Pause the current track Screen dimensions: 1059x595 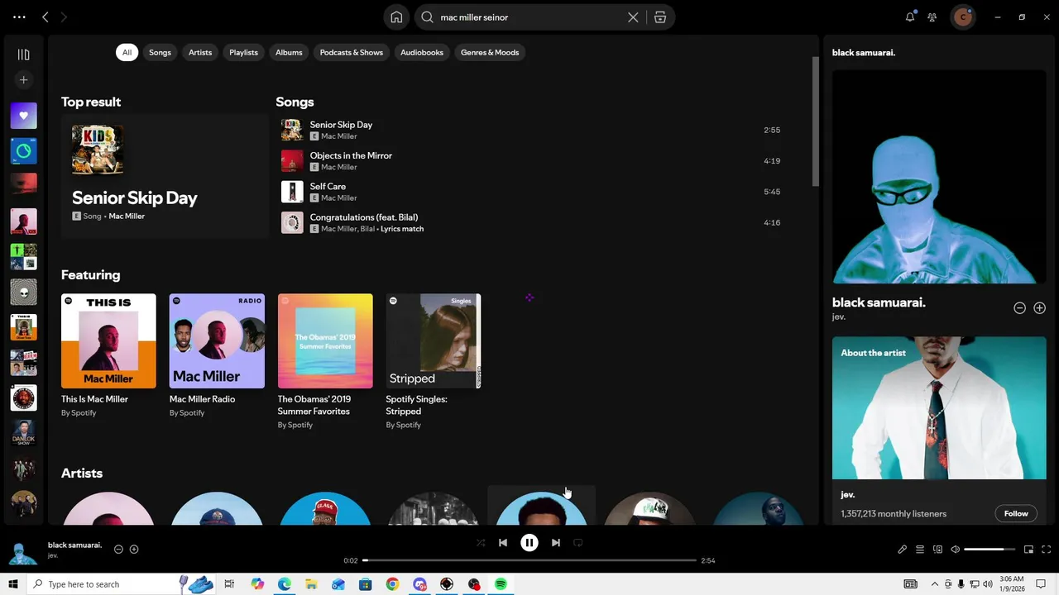(x=529, y=543)
